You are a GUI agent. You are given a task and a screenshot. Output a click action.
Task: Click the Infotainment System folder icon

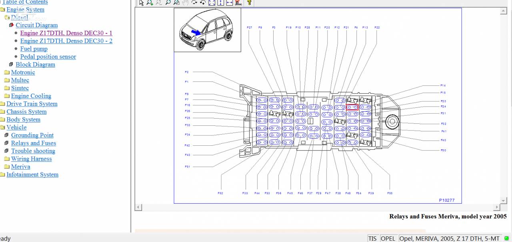coord(2,175)
